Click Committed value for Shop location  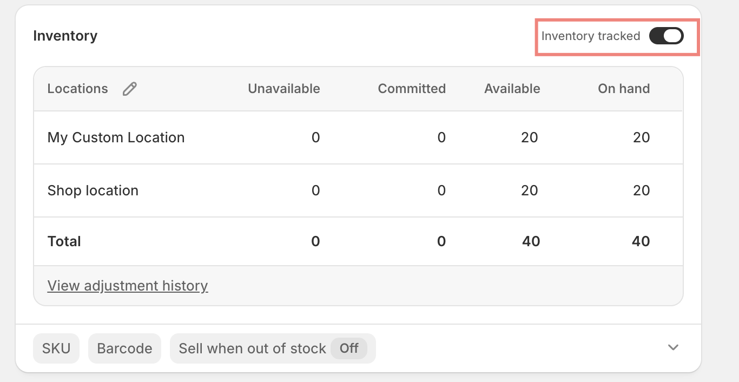pyautogui.click(x=441, y=190)
